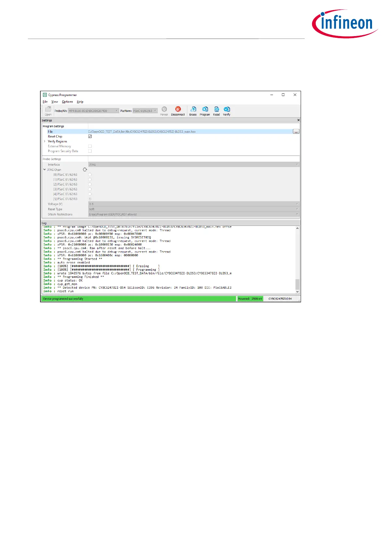Click the Power toolbar icon
The height and width of the screenshot is (548, 388).
164,111
